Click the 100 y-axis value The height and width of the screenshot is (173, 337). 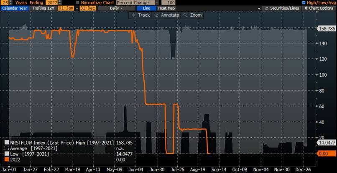323,75
